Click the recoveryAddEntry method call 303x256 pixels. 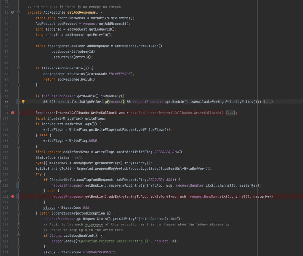(125, 185)
